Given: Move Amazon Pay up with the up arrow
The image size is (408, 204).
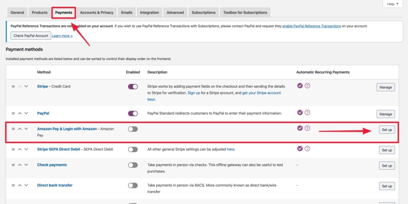Looking at the screenshot, I should [20, 129].
